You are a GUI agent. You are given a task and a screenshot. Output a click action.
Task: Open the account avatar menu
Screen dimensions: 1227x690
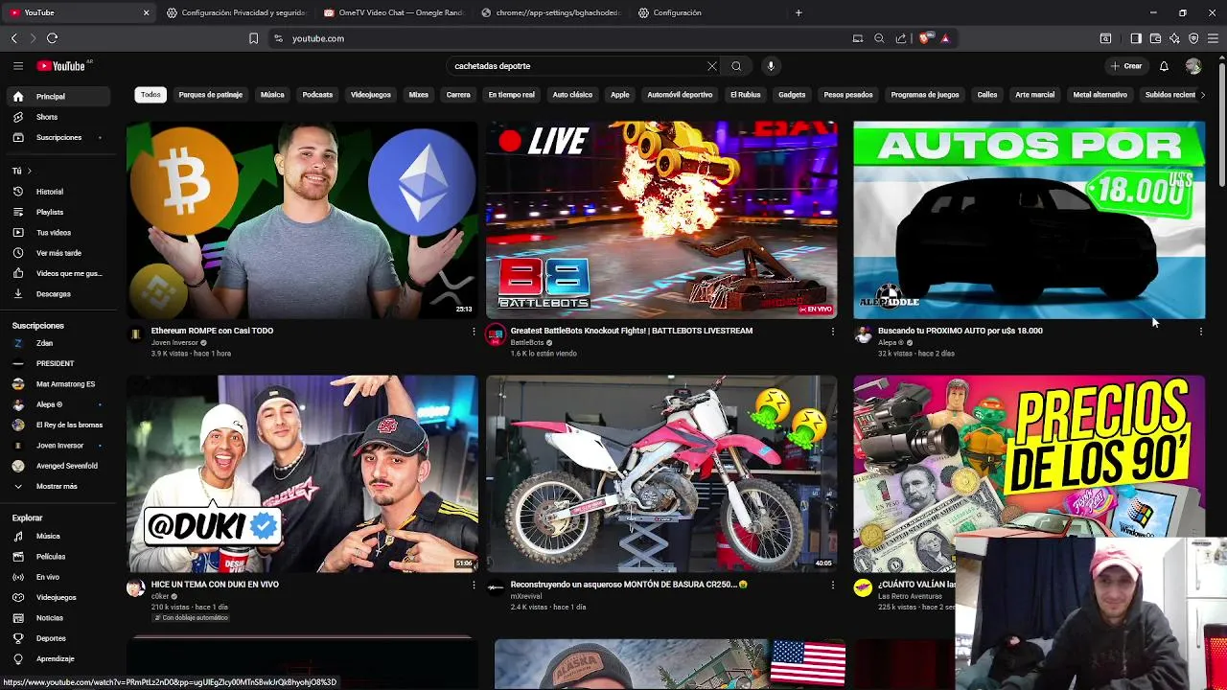(1193, 66)
